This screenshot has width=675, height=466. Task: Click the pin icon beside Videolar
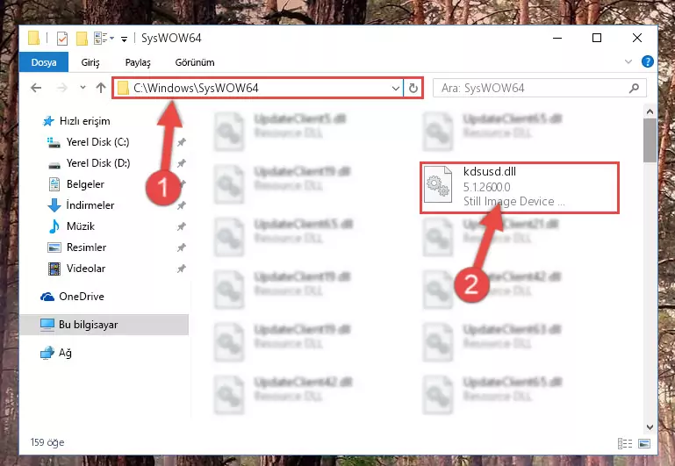(x=181, y=269)
